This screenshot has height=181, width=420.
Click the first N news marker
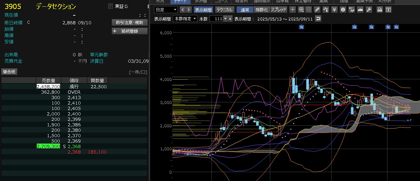[x=302, y=27]
